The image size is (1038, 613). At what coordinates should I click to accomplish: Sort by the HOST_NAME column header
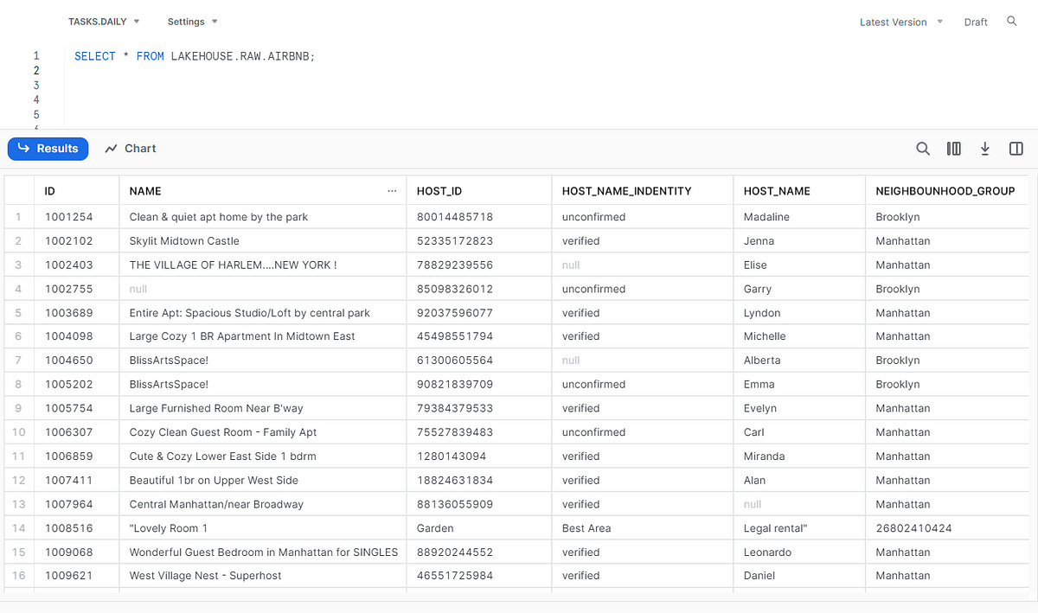798,191
